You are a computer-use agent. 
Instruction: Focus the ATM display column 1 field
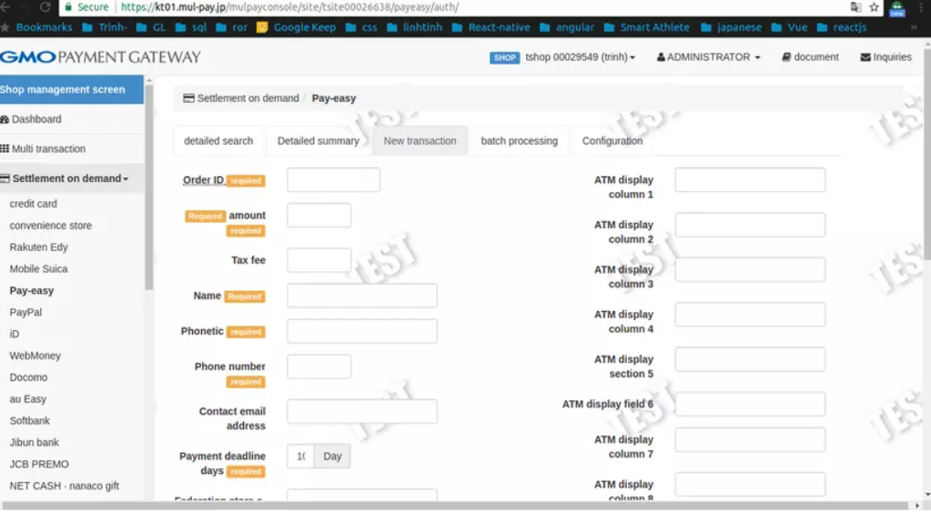click(x=750, y=180)
